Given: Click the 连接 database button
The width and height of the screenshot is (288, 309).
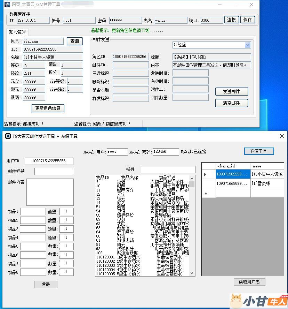Looking at the screenshot, I should pos(232,20).
